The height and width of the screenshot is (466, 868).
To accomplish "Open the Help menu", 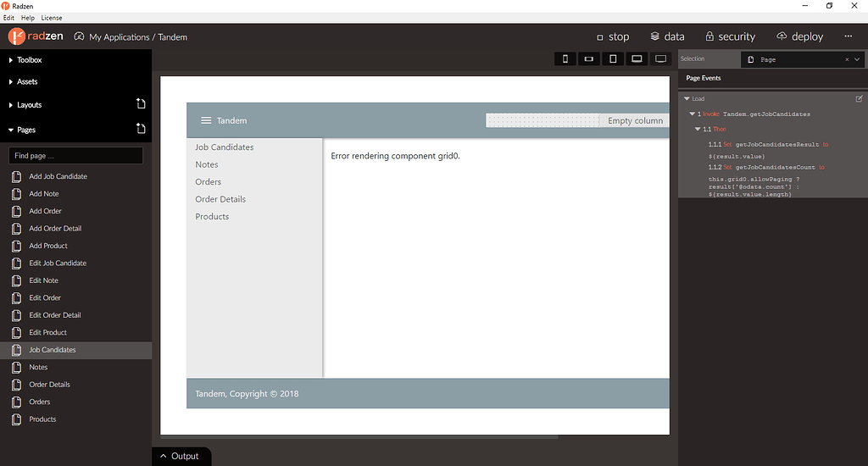I will 28,18.
